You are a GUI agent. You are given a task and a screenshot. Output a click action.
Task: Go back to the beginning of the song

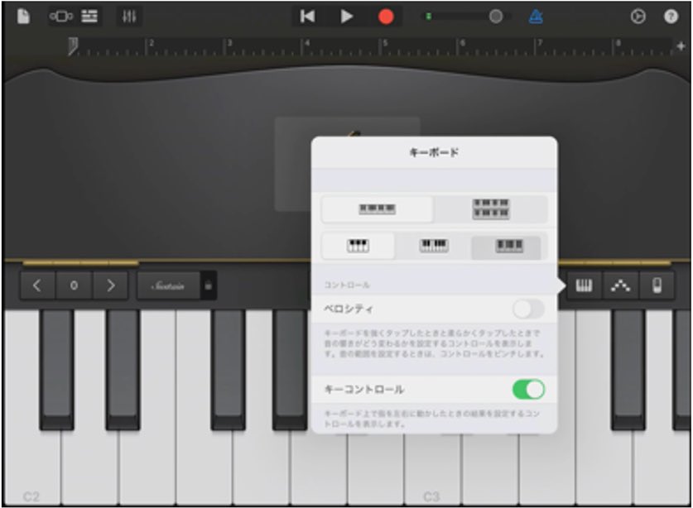(x=308, y=17)
